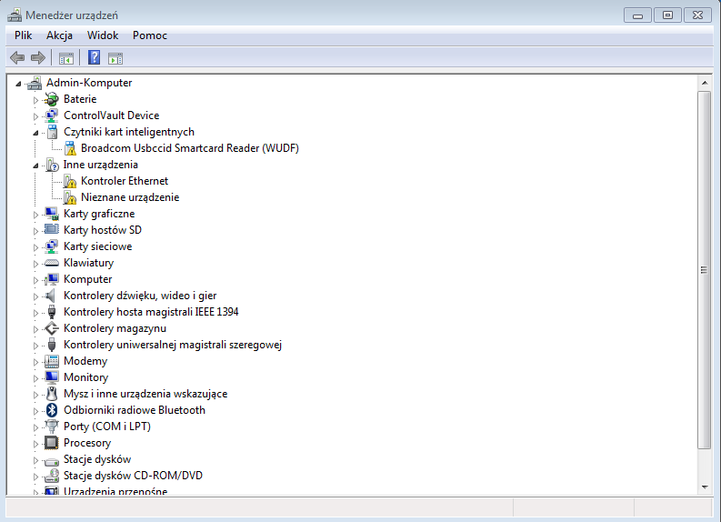Click the Modemy phone icon

point(52,361)
